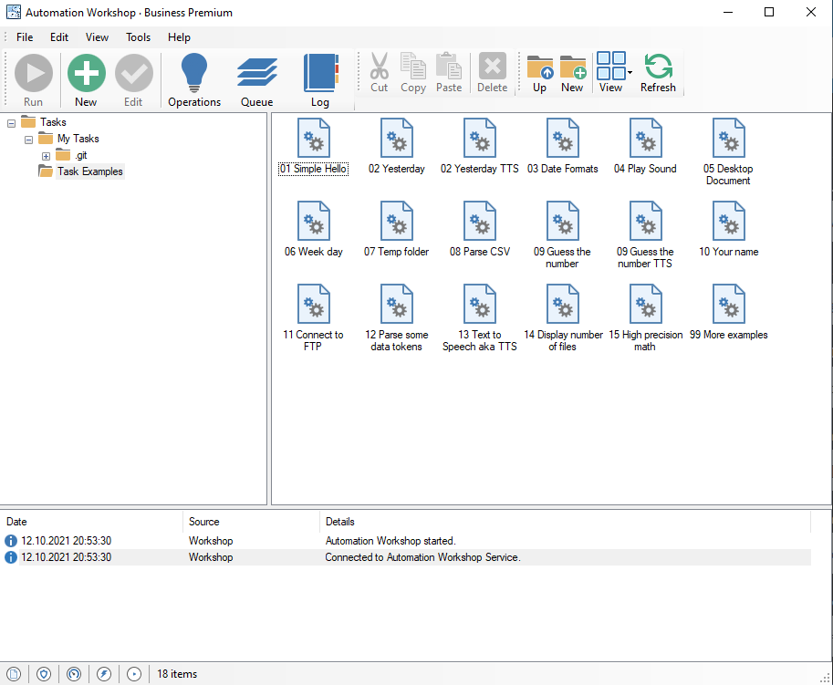833x685 pixels.
Task: Expand the .git folder node
Action: [47, 156]
